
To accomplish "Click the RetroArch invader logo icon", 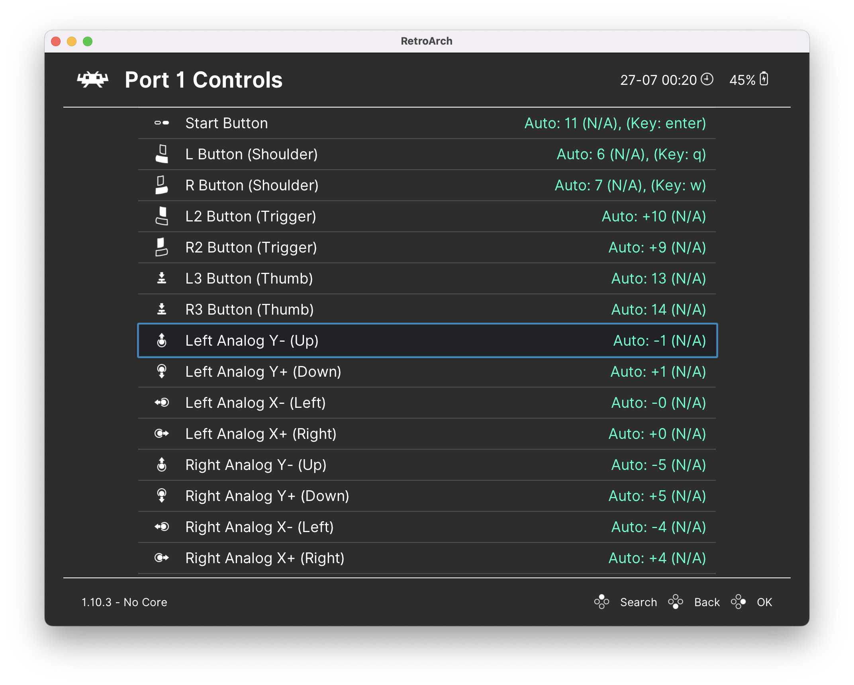I will [x=92, y=80].
